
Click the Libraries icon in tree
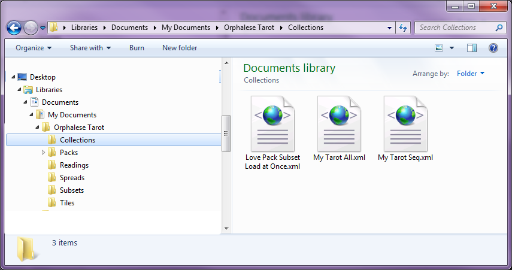[28, 90]
